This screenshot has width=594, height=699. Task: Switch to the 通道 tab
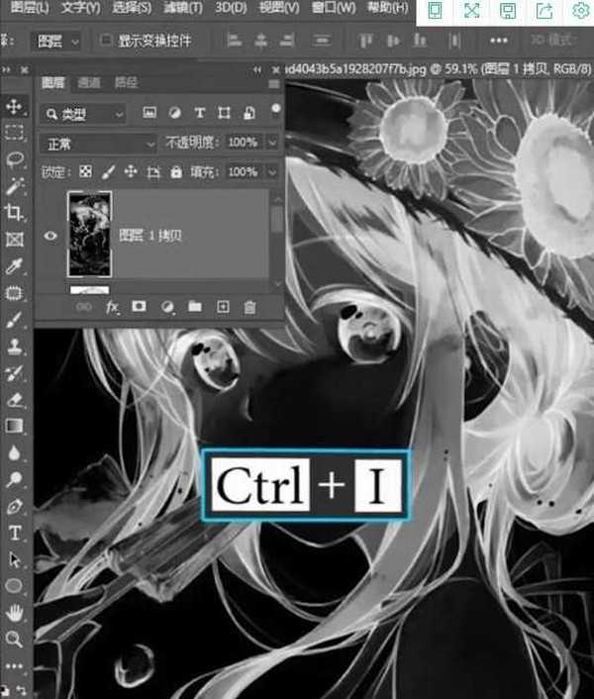coord(89,83)
